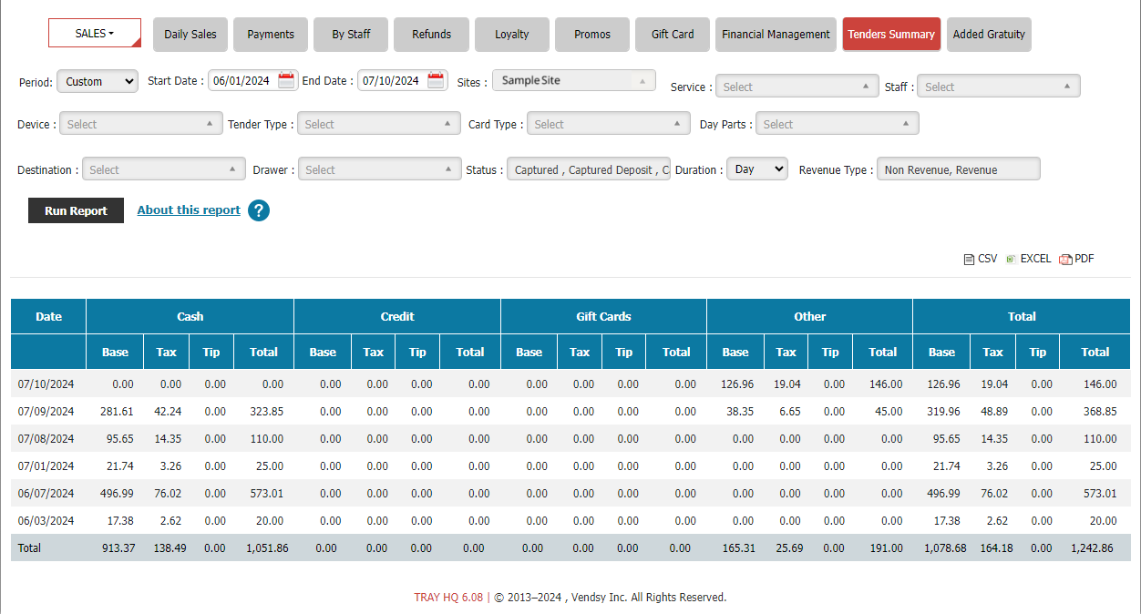Switch to the Daily Sales tab

pos(190,35)
